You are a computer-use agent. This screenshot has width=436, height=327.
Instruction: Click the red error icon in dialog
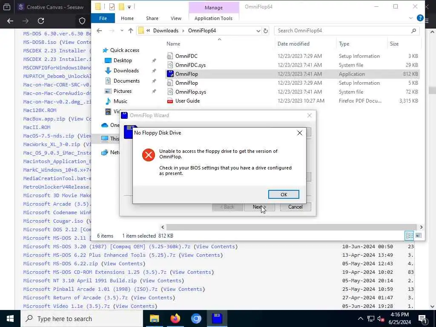[149, 155]
